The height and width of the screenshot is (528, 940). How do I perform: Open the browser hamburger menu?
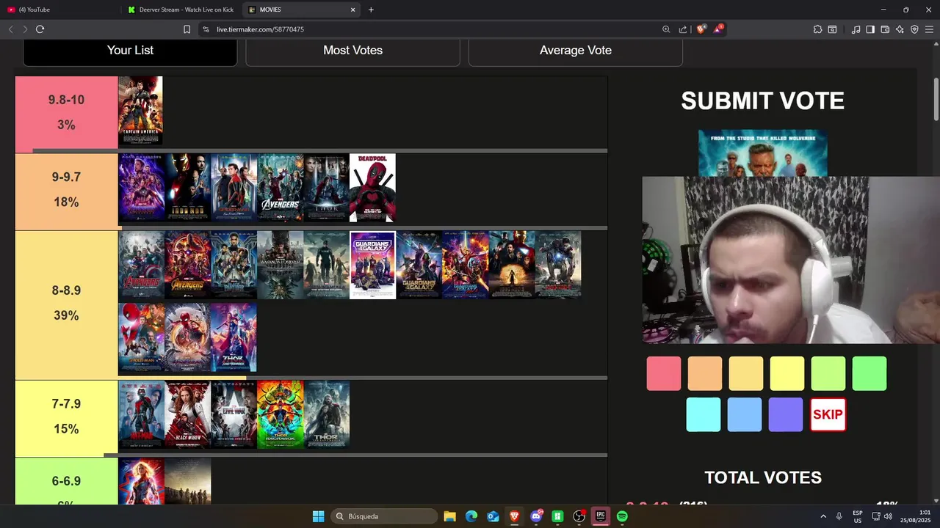[x=929, y=29]
